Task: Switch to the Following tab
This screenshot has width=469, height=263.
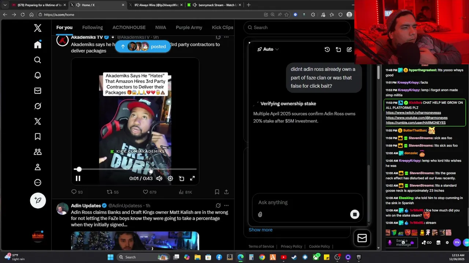Action: (92, 27)
